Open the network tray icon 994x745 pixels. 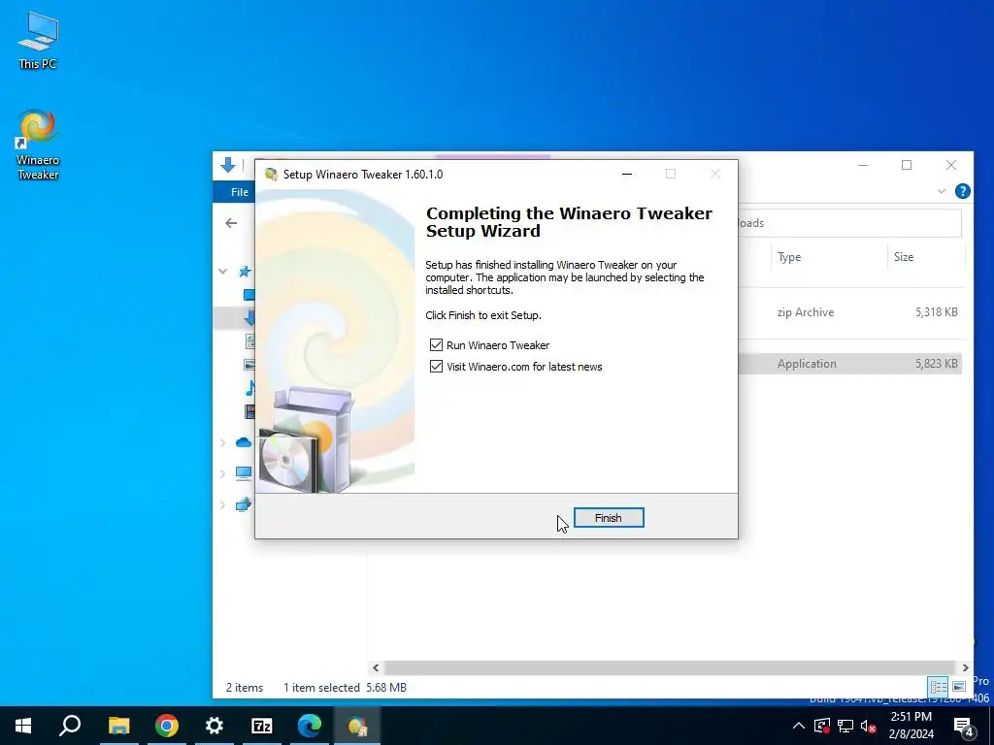click(845, 726)
